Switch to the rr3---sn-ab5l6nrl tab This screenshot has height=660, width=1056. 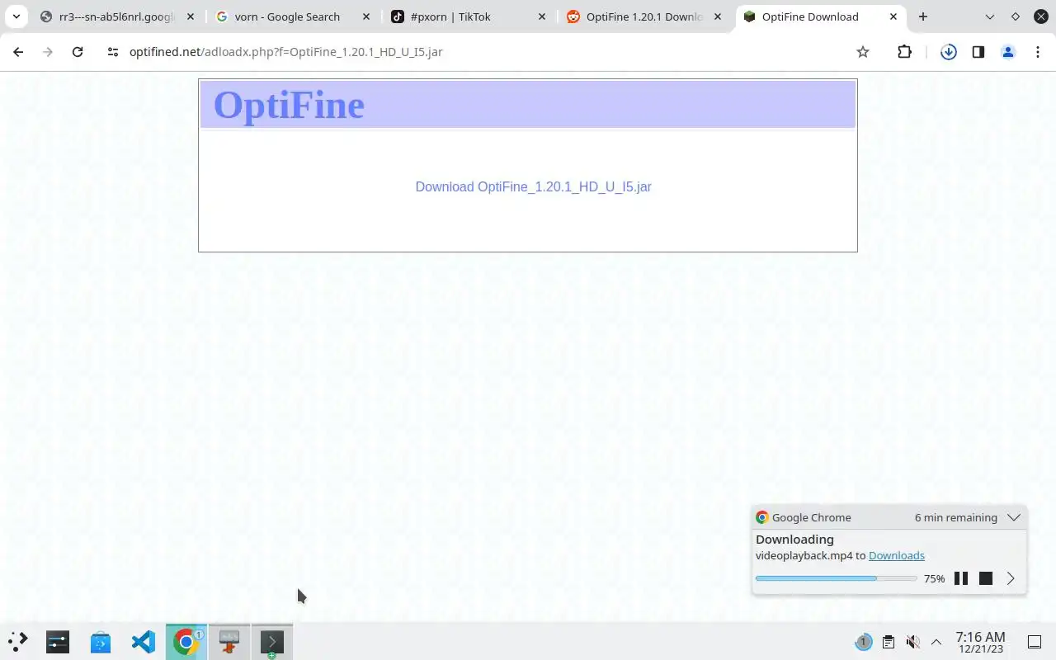(x=115, y=16)
